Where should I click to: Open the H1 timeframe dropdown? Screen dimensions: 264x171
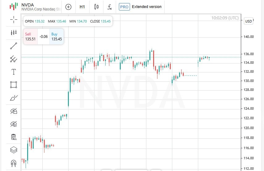pos(82,7)
